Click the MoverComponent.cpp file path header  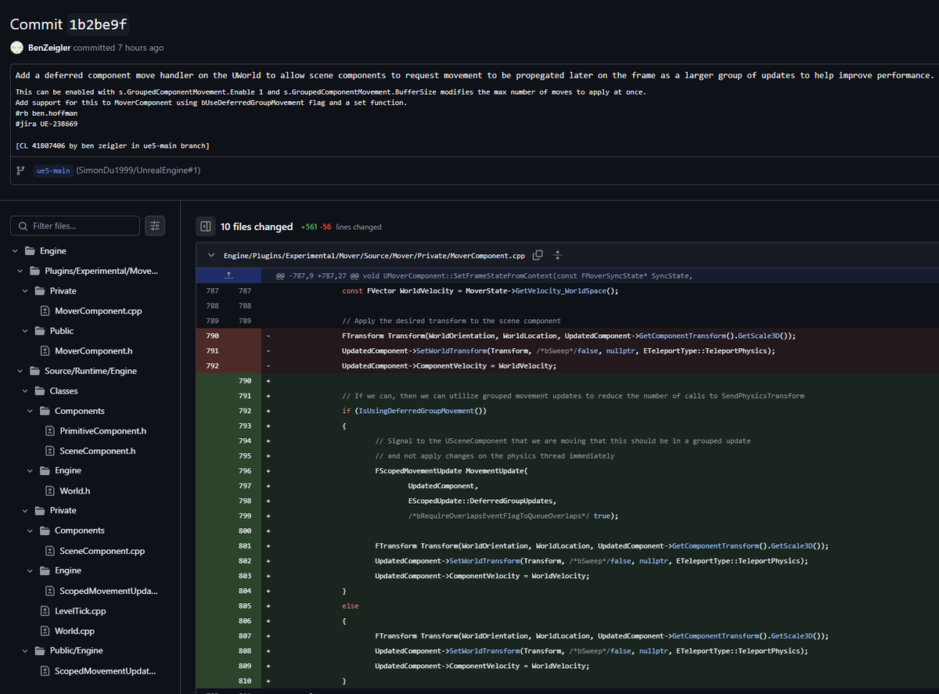pos(374,255)
